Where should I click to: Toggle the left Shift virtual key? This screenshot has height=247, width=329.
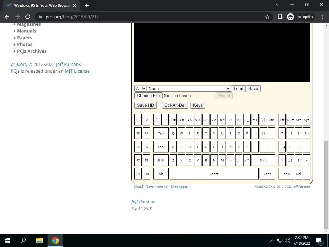pyautogui.click(x=161, y=160)
